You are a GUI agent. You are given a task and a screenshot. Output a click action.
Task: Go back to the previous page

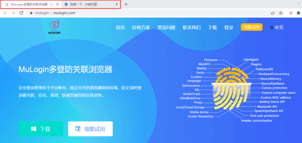[5, 13]
